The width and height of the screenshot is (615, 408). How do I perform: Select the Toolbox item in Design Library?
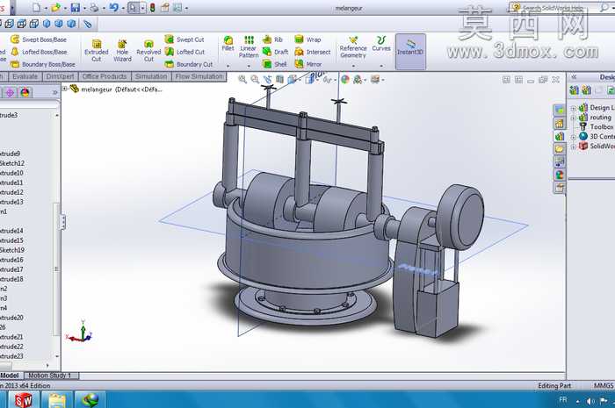point(597,127)
